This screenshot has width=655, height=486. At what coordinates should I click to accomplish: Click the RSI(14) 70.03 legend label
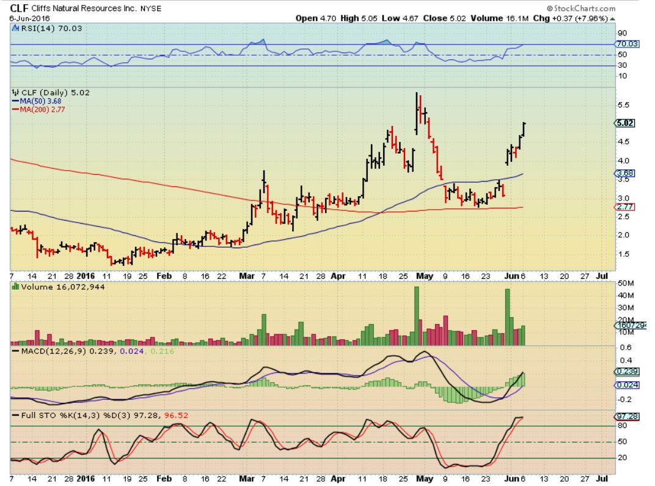click(52, 28)
